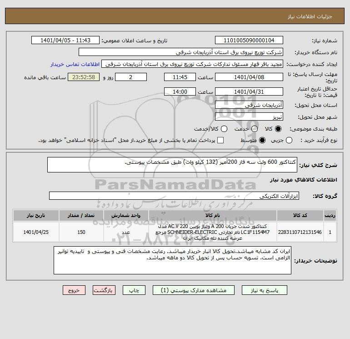
Task: Click the buyer notes text area
Action: 172,260
